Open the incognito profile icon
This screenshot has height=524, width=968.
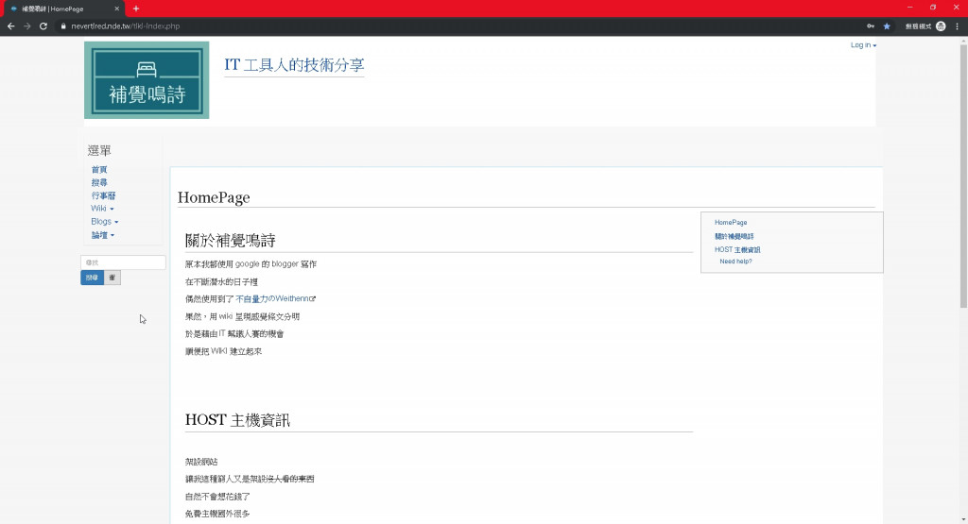[941, 25]
